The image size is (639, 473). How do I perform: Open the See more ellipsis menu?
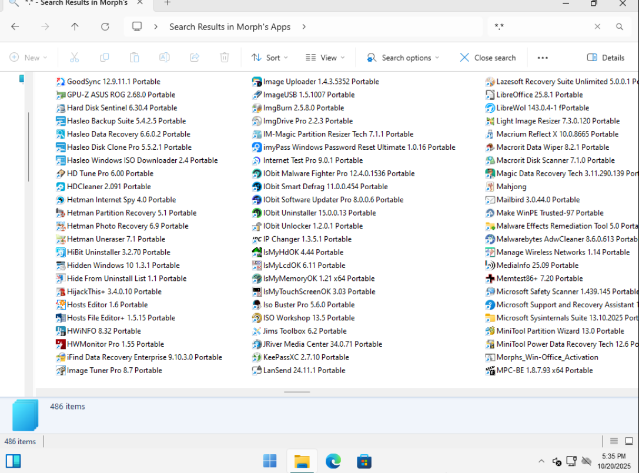click(x=543, y=58)
